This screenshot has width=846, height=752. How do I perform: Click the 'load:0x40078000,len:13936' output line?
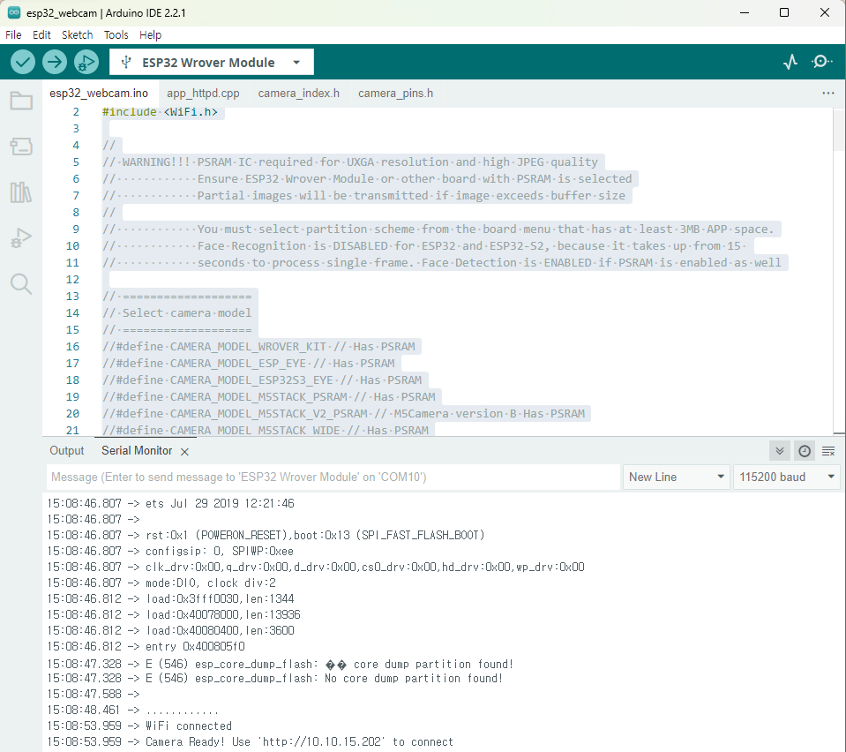click(174, 614)
